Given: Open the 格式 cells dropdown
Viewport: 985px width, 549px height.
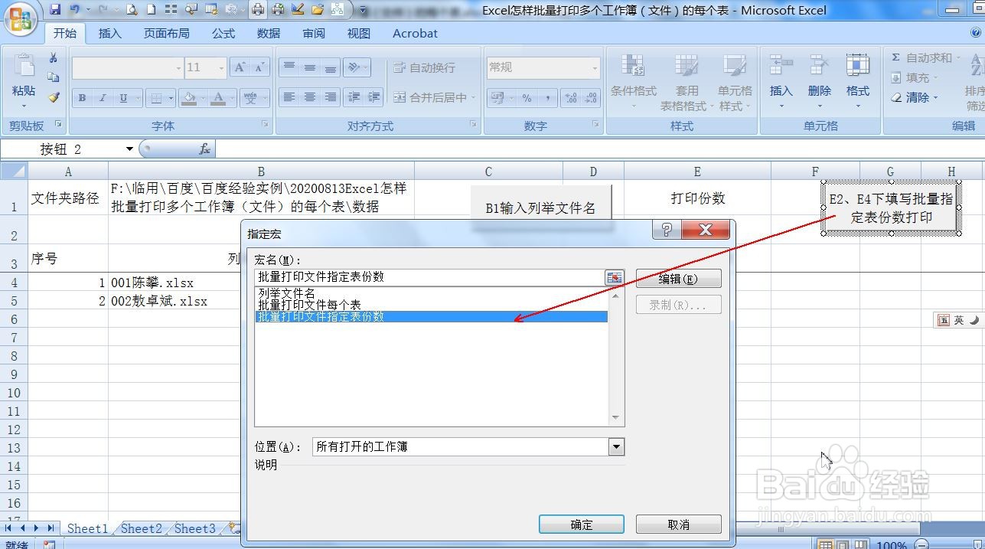Looking at the screenshot, I should tap(857, 106).
